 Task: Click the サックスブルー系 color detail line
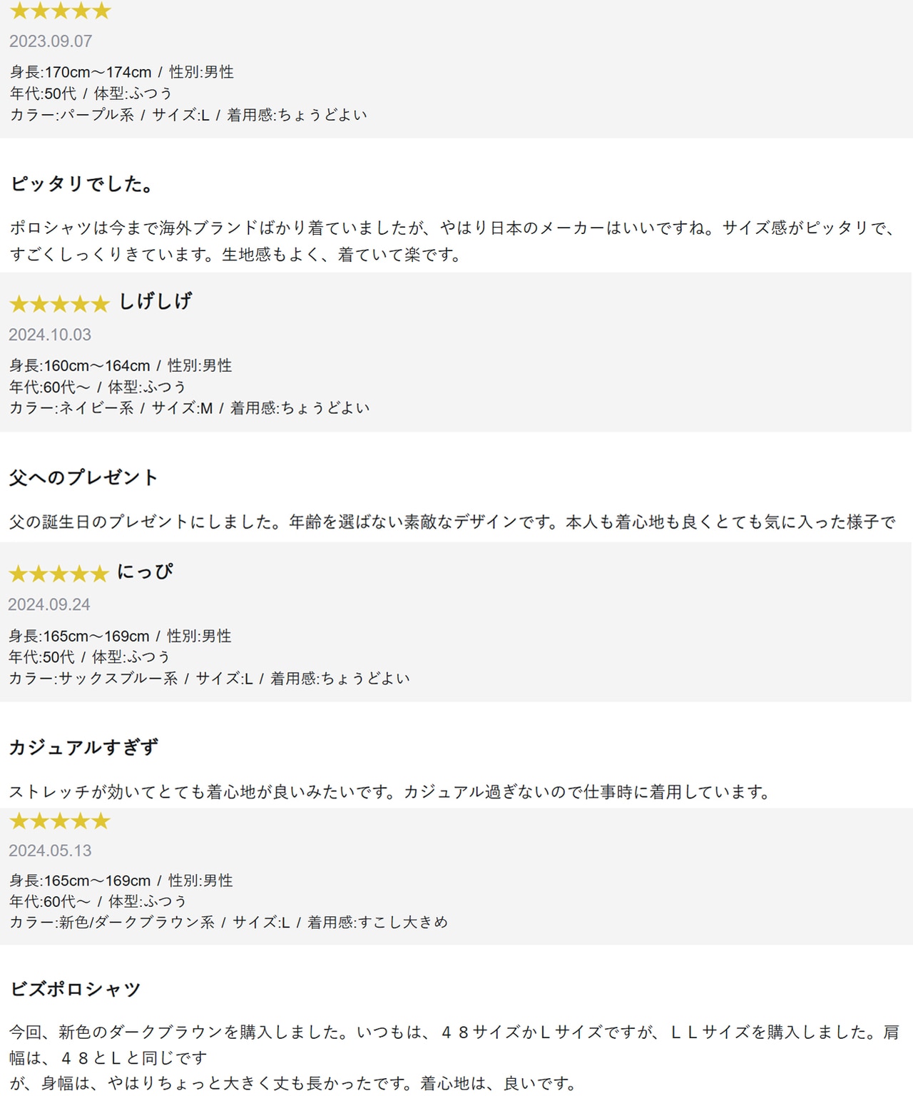click(x=209, y=679)
